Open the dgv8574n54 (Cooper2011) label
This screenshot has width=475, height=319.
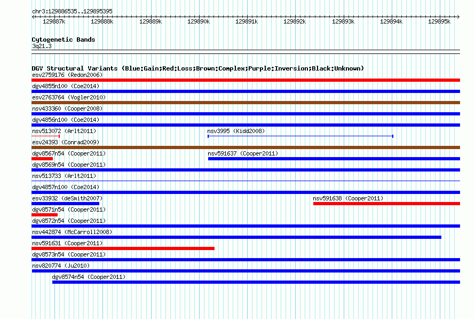click(x=89, y=277)
